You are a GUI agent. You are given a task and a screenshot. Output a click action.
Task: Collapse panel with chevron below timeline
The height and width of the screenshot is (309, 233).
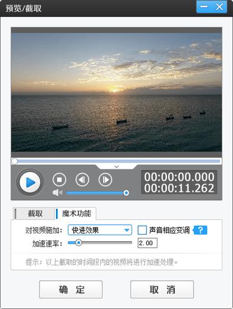click(x=117, y=167)
